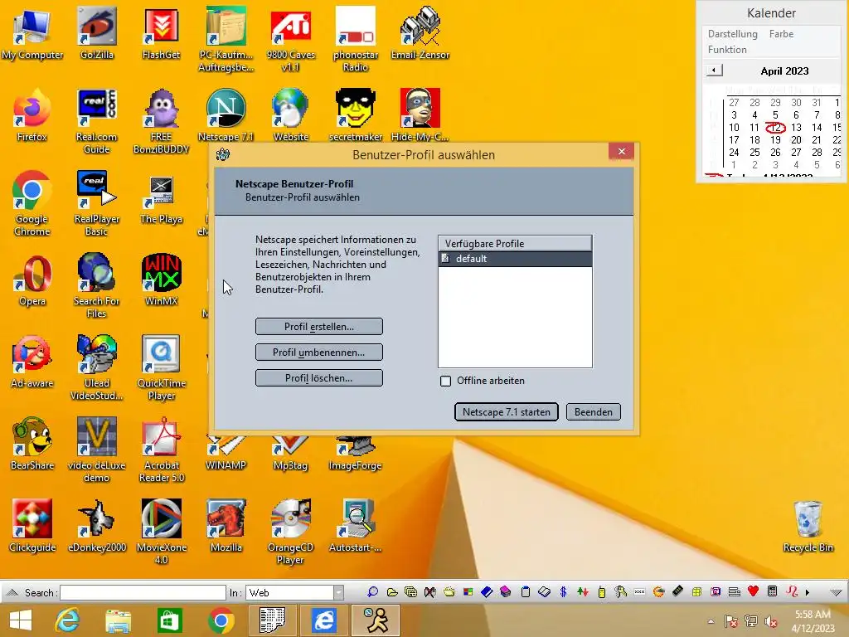Open Google Chrome desktop shortcut
This screenshot has height=637, width=849.
[x=32, y=204]
